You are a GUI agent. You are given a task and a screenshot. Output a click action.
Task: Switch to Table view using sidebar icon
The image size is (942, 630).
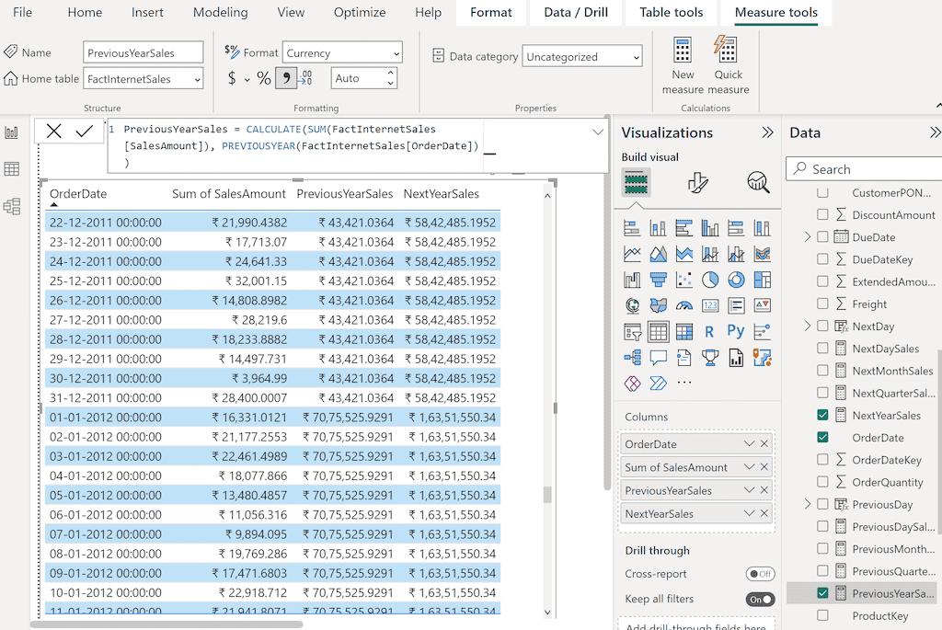click(x=13, y=168)
